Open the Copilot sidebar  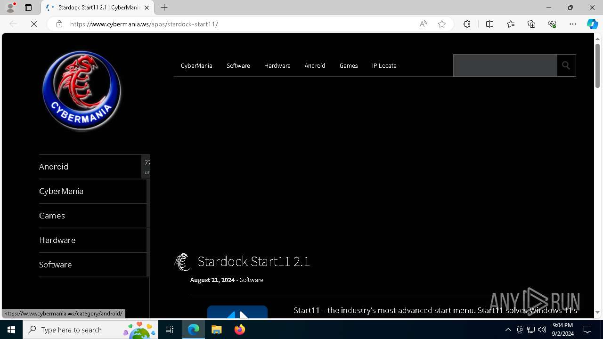tap(592, 24)
